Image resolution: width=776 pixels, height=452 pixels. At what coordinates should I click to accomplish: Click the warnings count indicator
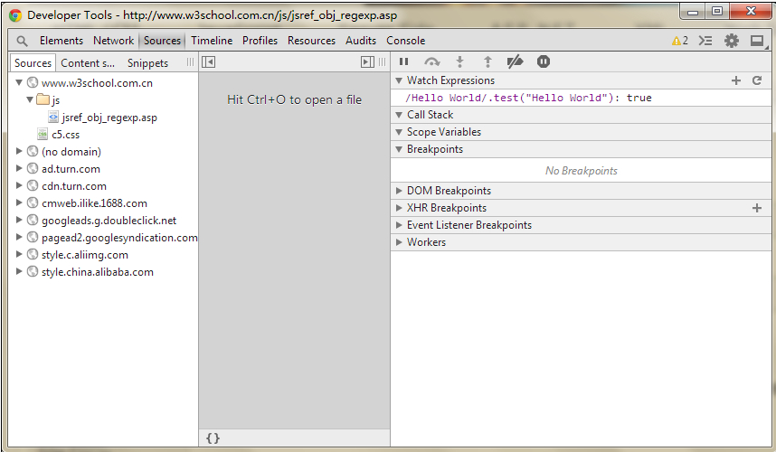tap(679, 41)
